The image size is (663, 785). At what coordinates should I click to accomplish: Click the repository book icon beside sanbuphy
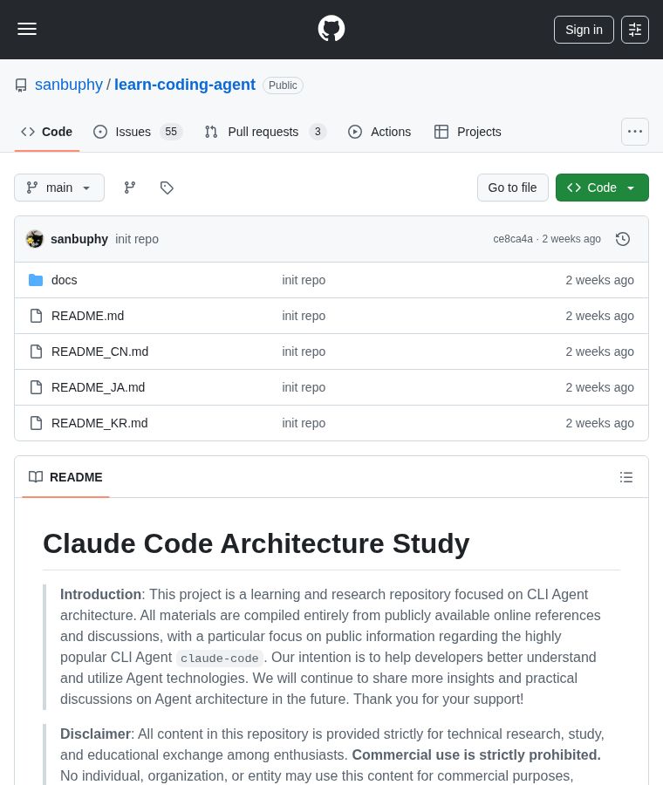coord(21,85)
